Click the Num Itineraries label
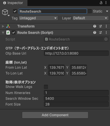 tap(18, 93)
